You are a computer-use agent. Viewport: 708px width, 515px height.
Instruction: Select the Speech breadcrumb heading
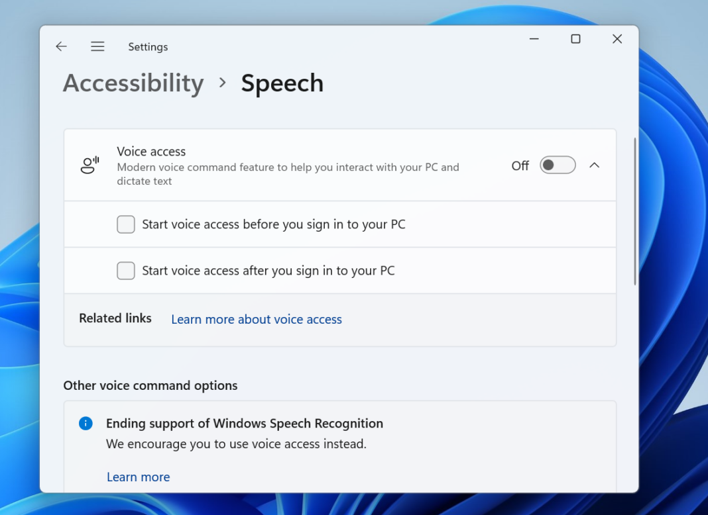[x=282, y=83]
